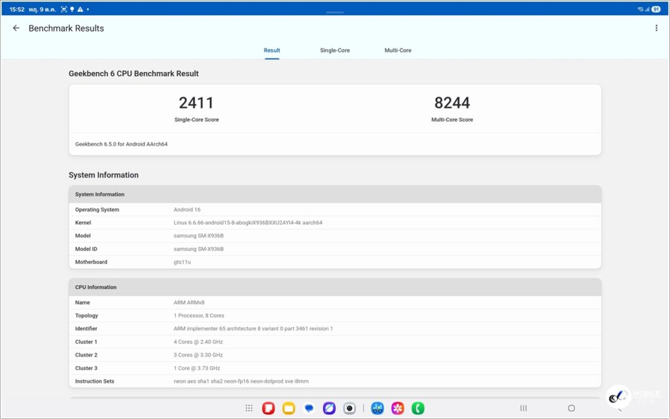Launch Samsung Notes from the taskbar
This screenshot has width=670, height=419.
coord(268,408)
